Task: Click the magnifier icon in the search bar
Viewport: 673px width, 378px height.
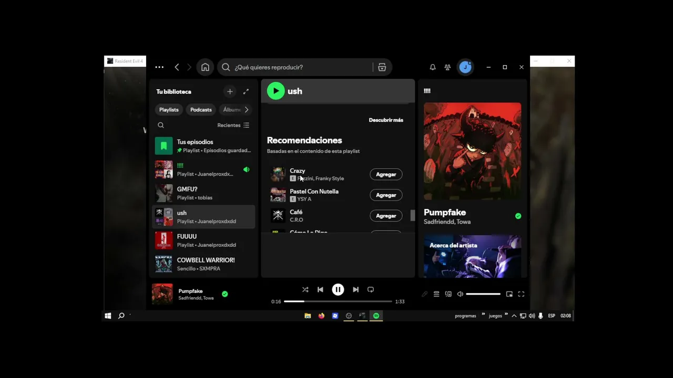Action: tap(226, 67)
